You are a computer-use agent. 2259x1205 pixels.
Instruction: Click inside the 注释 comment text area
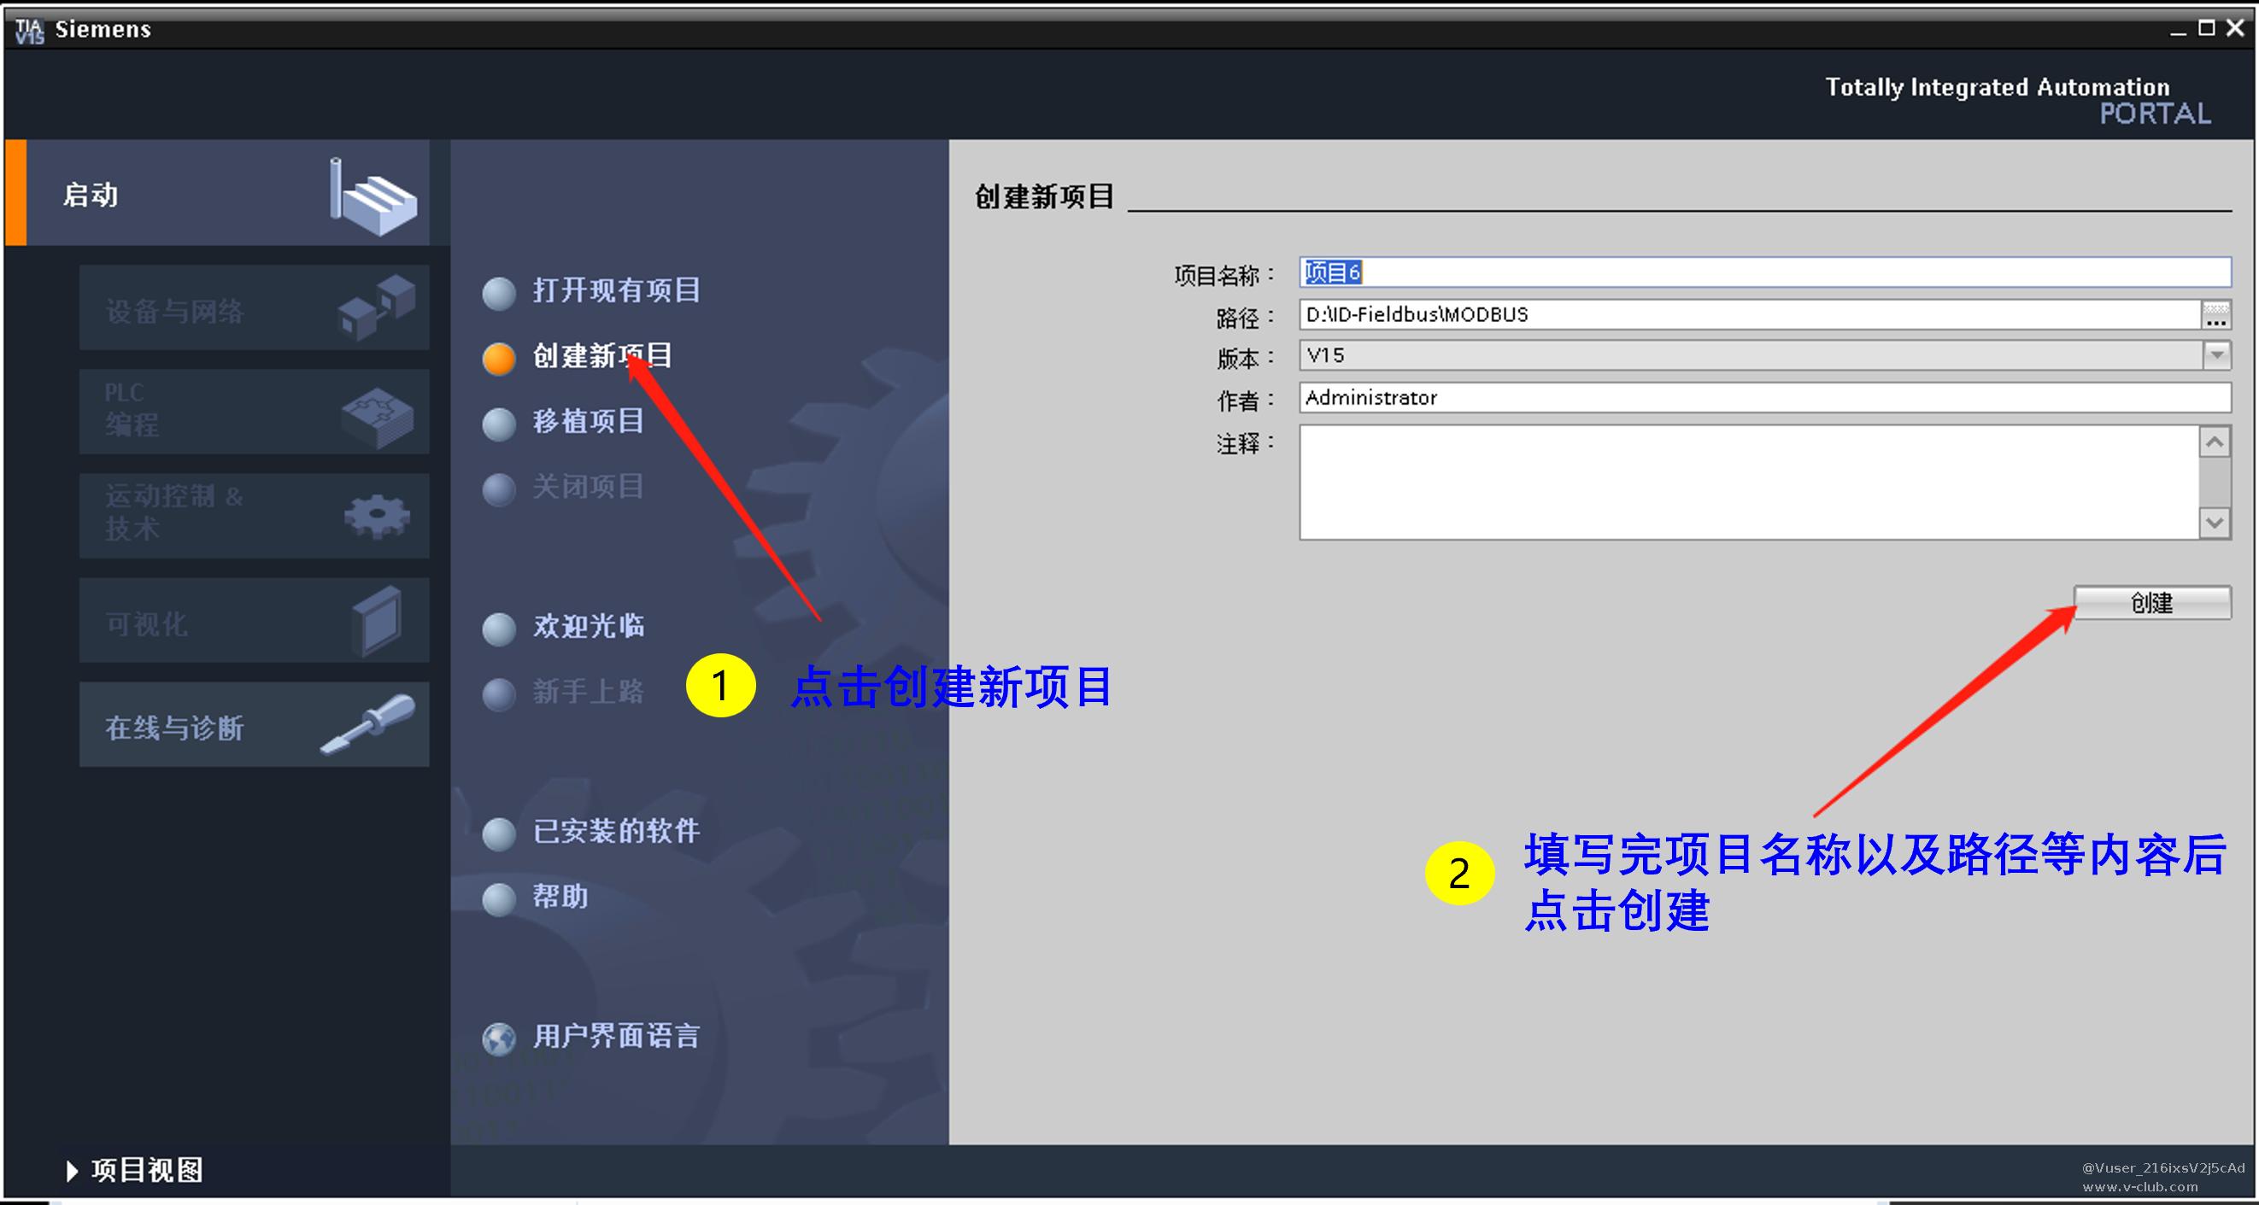[1750, 482]
